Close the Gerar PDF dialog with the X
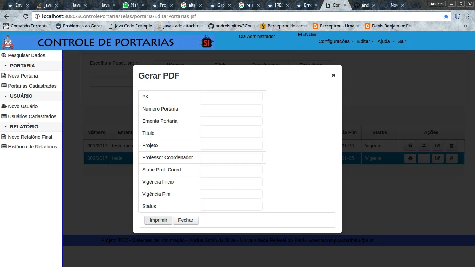The width and height of the screenshot is (475, 267). (333, 75)
